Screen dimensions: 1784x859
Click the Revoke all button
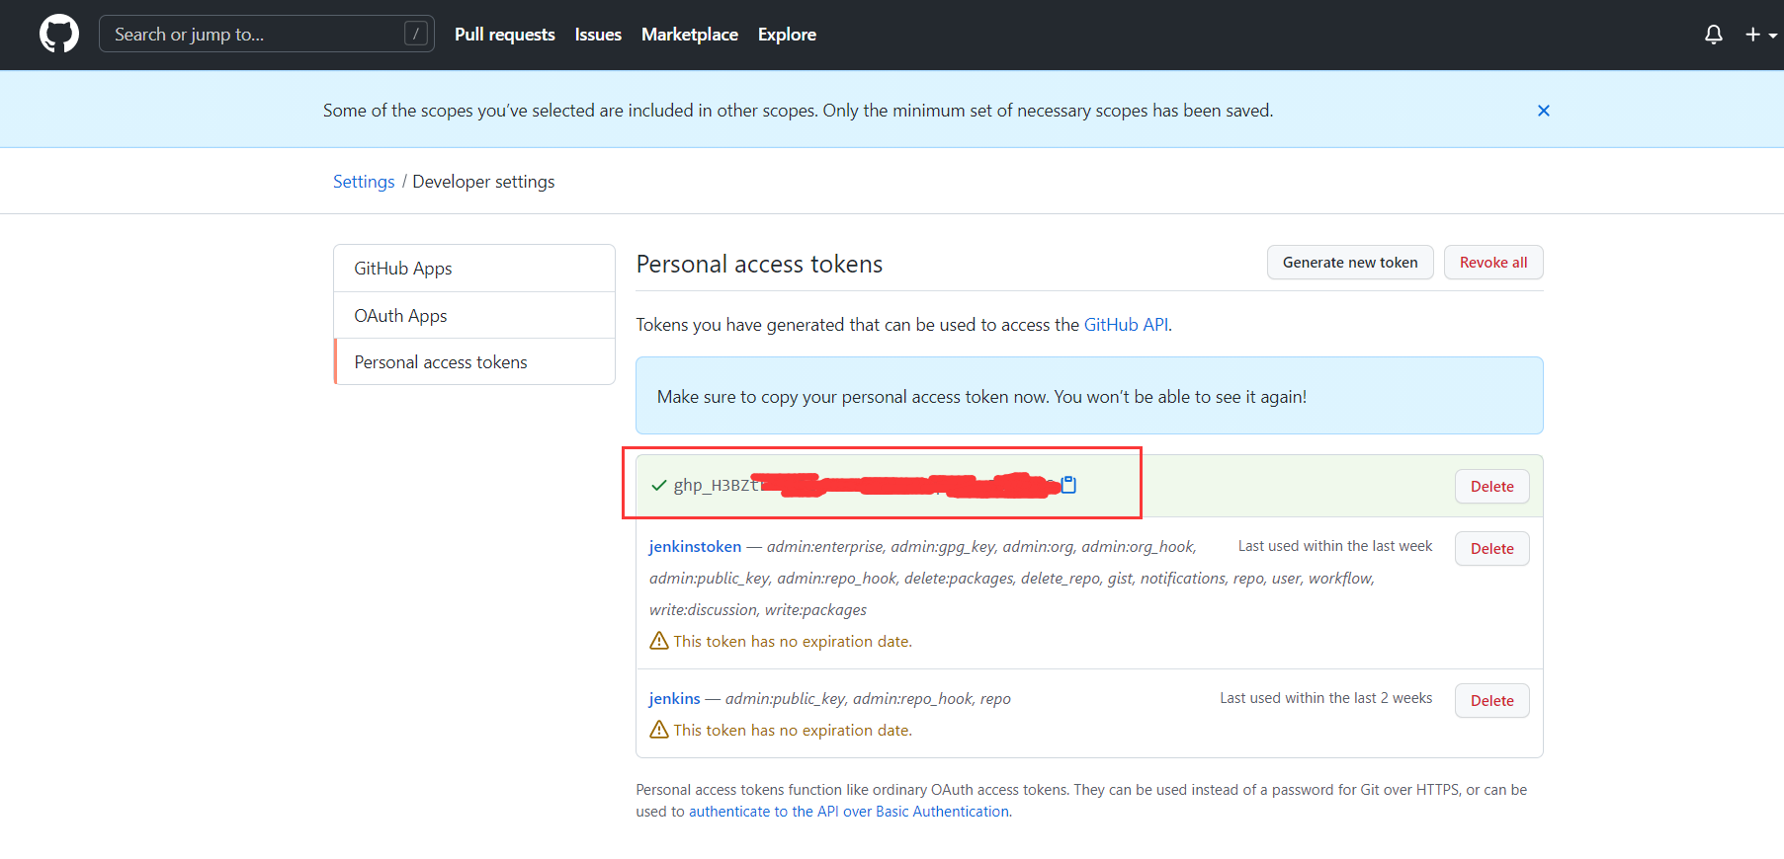tap(1493, 263)
